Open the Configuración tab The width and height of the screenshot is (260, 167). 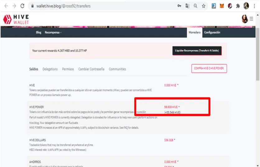coord(212,32)
